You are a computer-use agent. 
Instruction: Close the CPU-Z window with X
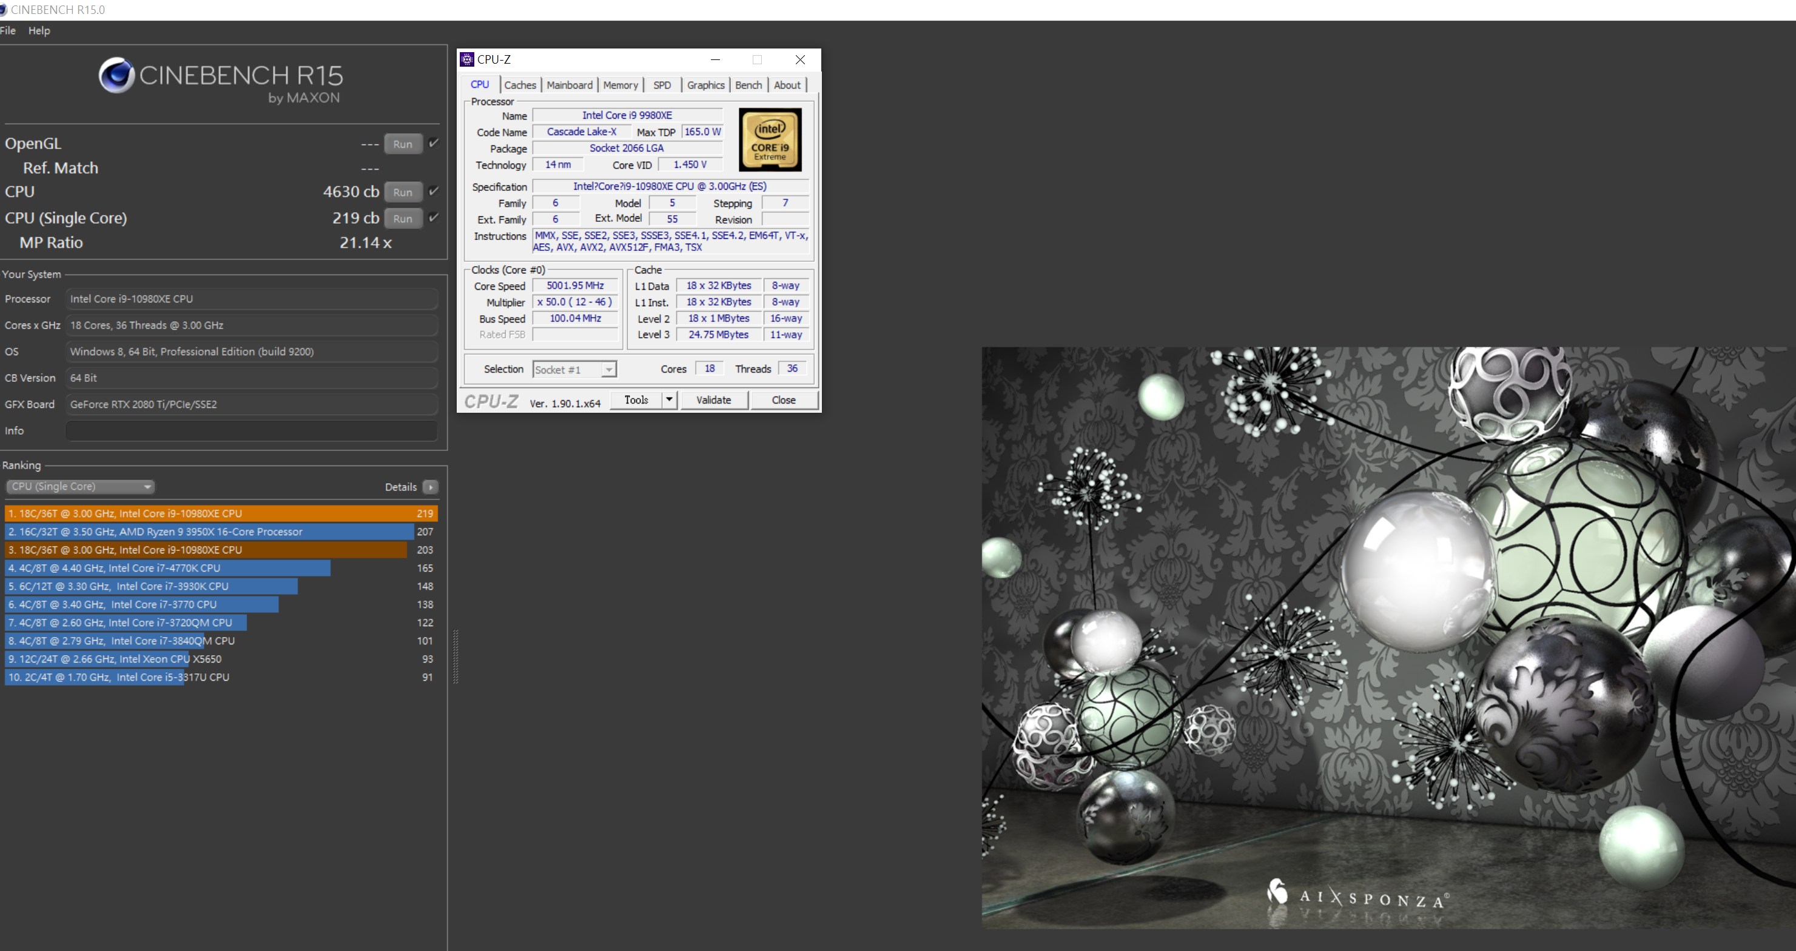[x=801, y=60]
